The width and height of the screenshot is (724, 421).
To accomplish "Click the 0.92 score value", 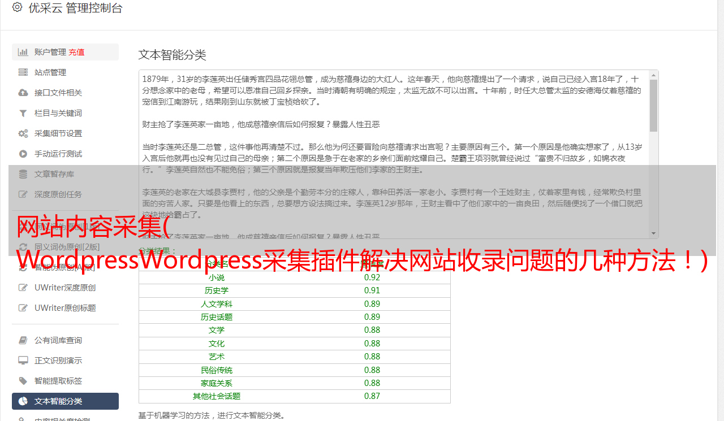I will [372, 277].
